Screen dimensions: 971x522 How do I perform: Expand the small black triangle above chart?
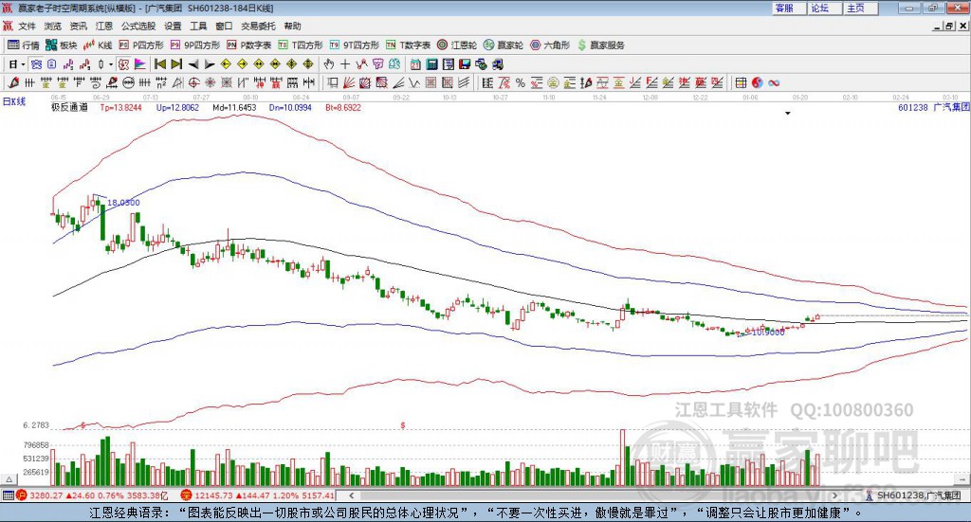click(788, 114)
